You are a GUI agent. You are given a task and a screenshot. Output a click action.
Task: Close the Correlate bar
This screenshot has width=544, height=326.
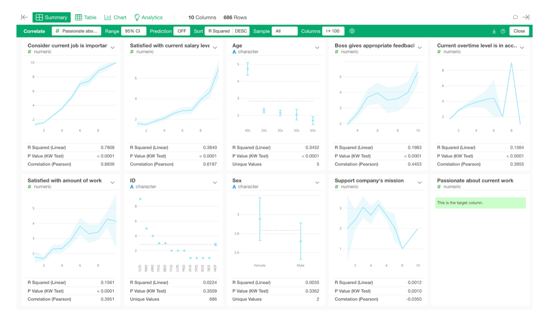click(519, 31)
